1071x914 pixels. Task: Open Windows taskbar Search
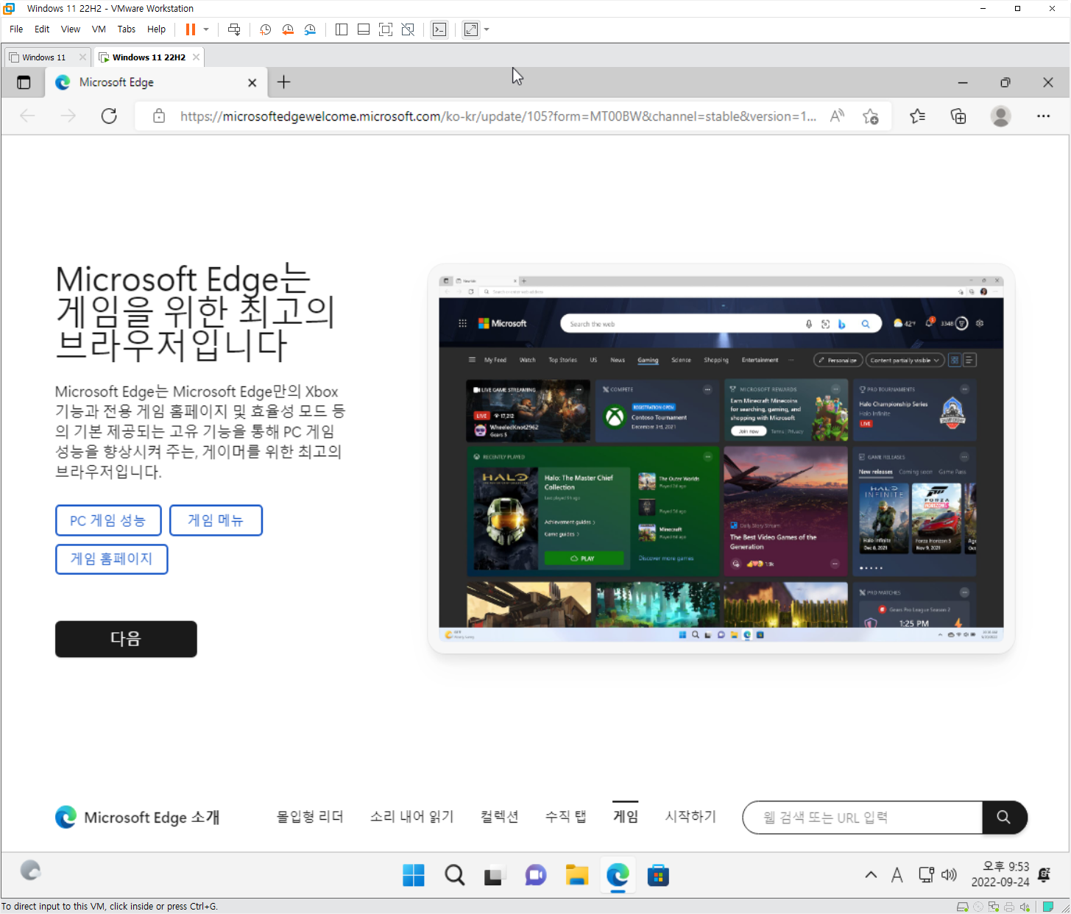tap(455, 875)
